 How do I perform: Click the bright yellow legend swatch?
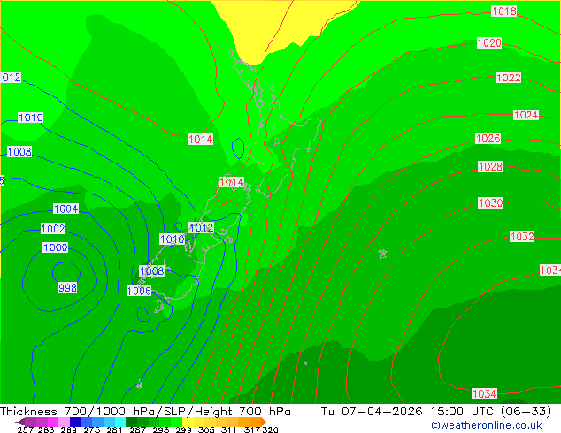(188, 422)
